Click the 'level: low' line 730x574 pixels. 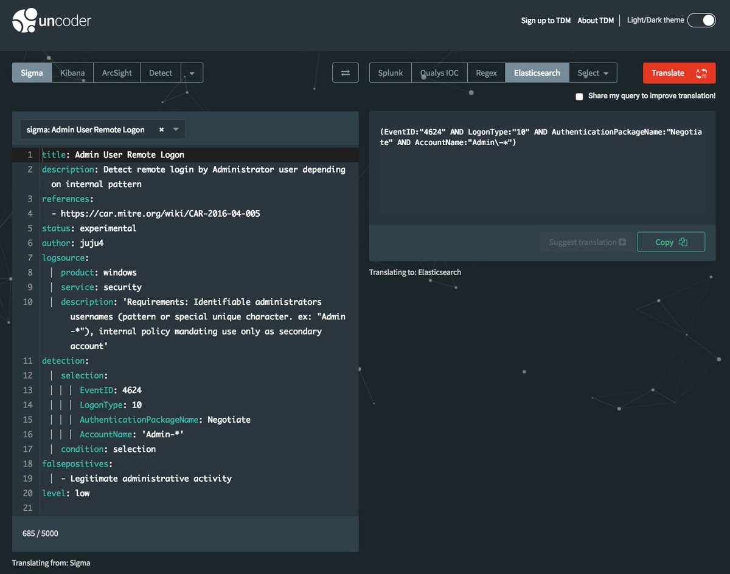66,493
